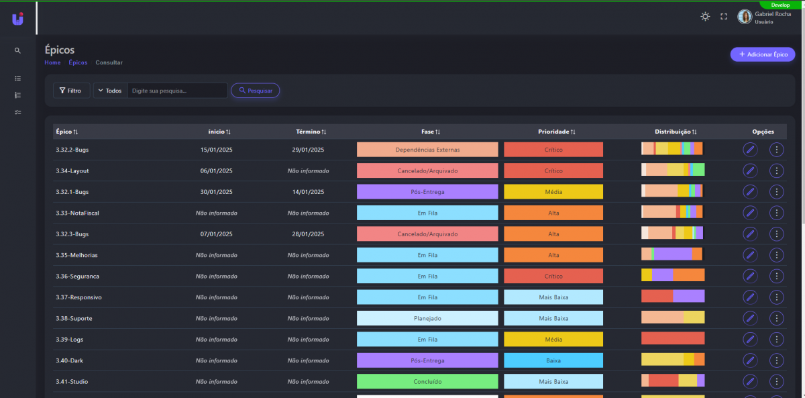The height and width of the screenshot is (398, 805).
Task: Sort the table by Épico column
Action: (67, 132)
